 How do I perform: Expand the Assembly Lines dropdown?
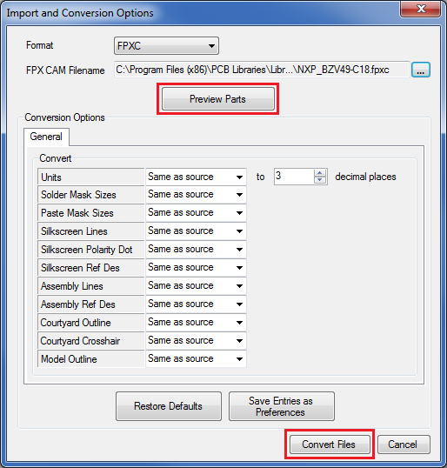click(x=196, y=285)
